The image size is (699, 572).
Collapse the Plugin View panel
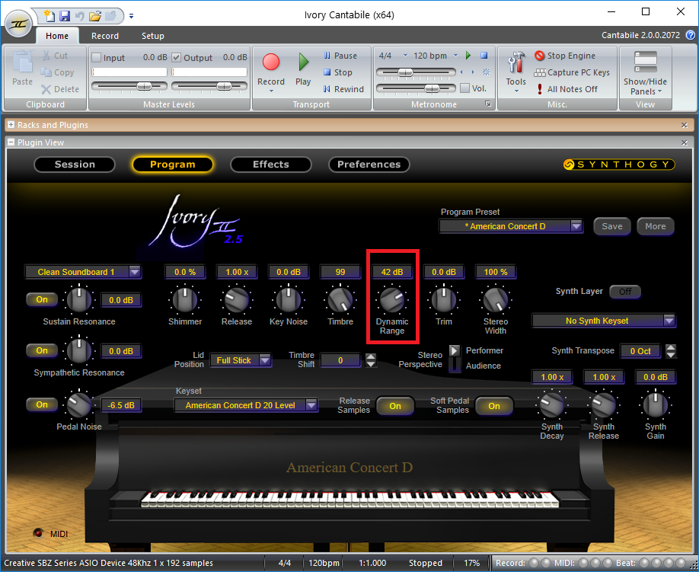click(x=11, y=142)
